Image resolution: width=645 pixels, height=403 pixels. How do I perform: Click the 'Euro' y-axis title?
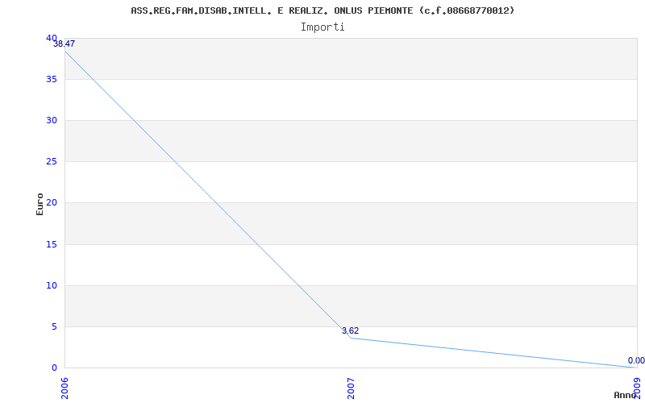[x=40, y=204]
